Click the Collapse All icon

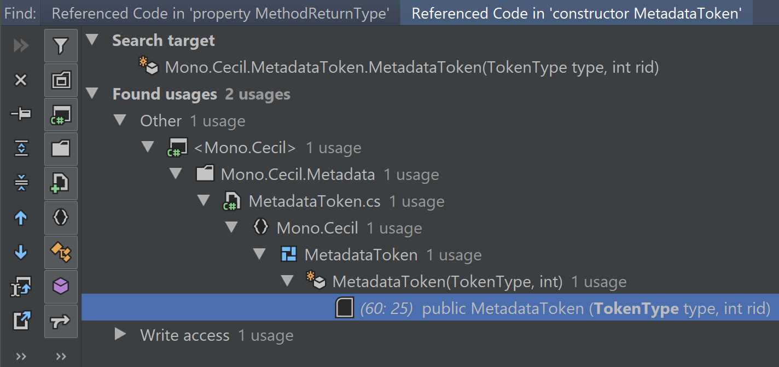tap(21, 183)
